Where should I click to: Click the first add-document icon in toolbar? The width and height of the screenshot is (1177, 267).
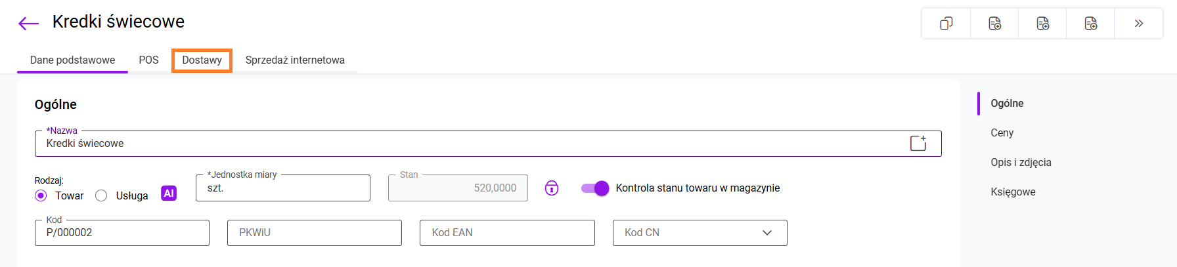tap(994, 24)
